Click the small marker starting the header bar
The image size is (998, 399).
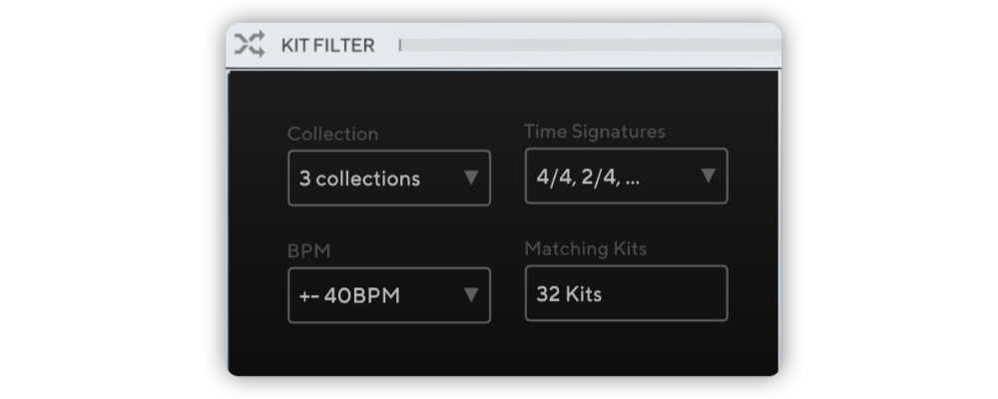400,45
